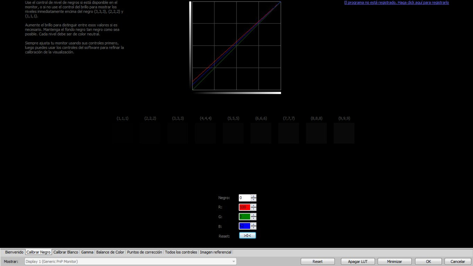Click the Reset button in bottom bar
The height and width of the screenshot is (266, 473).
point(318,261)
